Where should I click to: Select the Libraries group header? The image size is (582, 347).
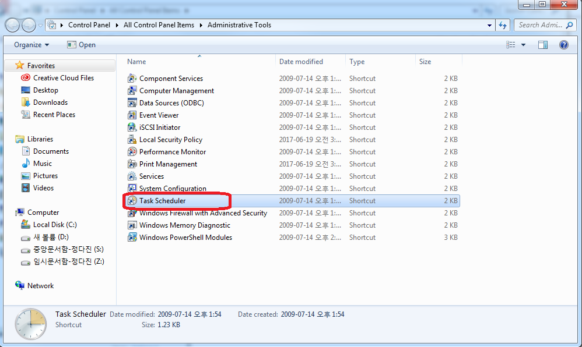click(x=40, y=139)
